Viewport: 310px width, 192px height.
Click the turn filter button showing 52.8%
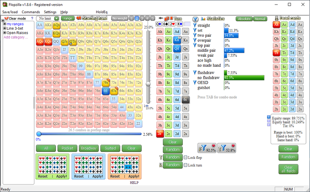pyautogui.click(x=227, y=148)
